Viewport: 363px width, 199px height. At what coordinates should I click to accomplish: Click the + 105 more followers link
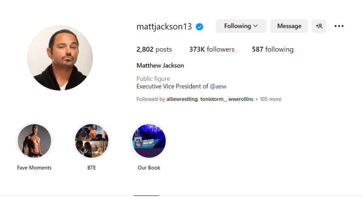(x=268, y=99)
